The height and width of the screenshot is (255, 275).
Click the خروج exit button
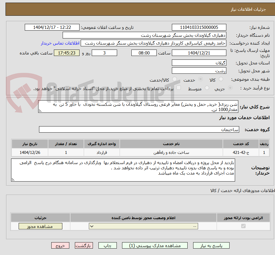tap(60, 245)
